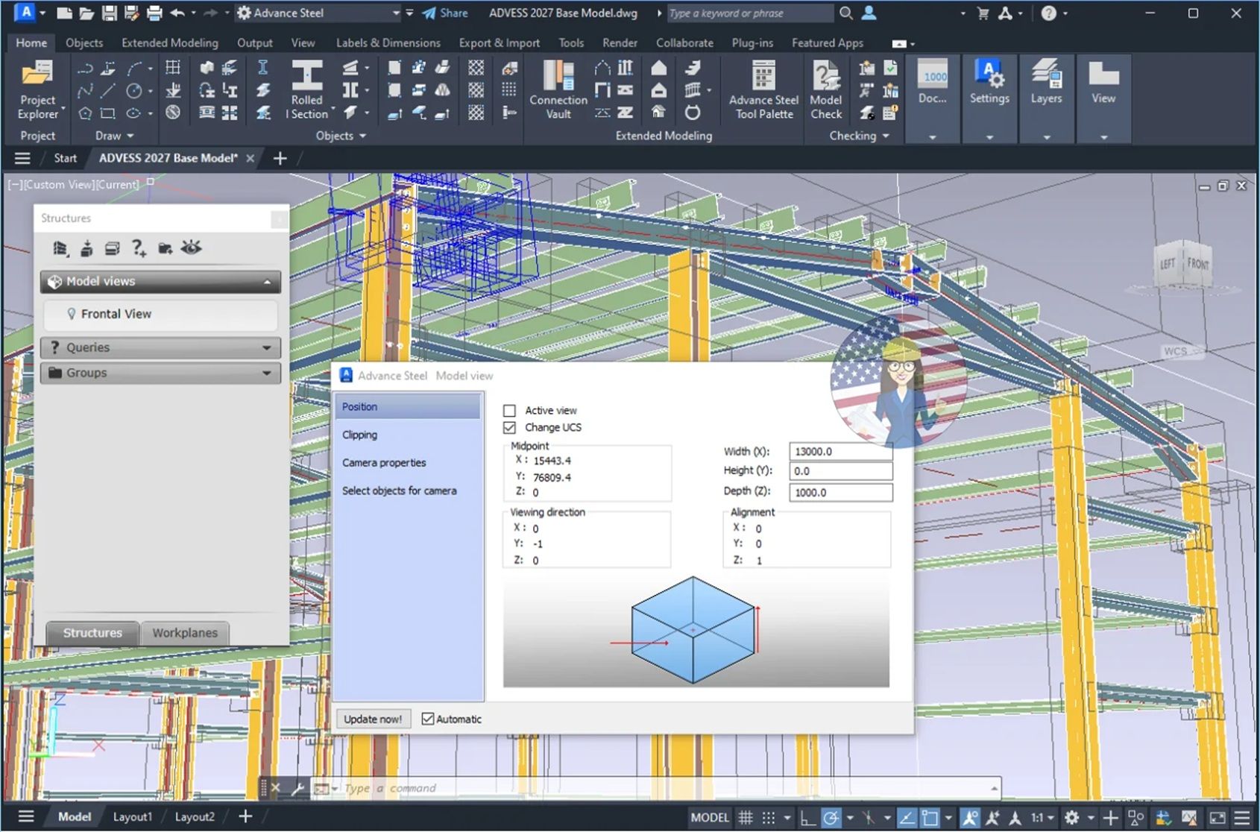Open the Start file tab
The height and width of the screenshot is (832, 1260).
pos(65,158)
